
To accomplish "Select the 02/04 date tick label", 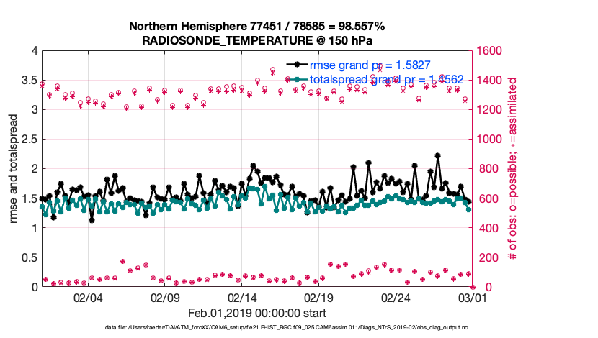I will click(x=88, y=297).
